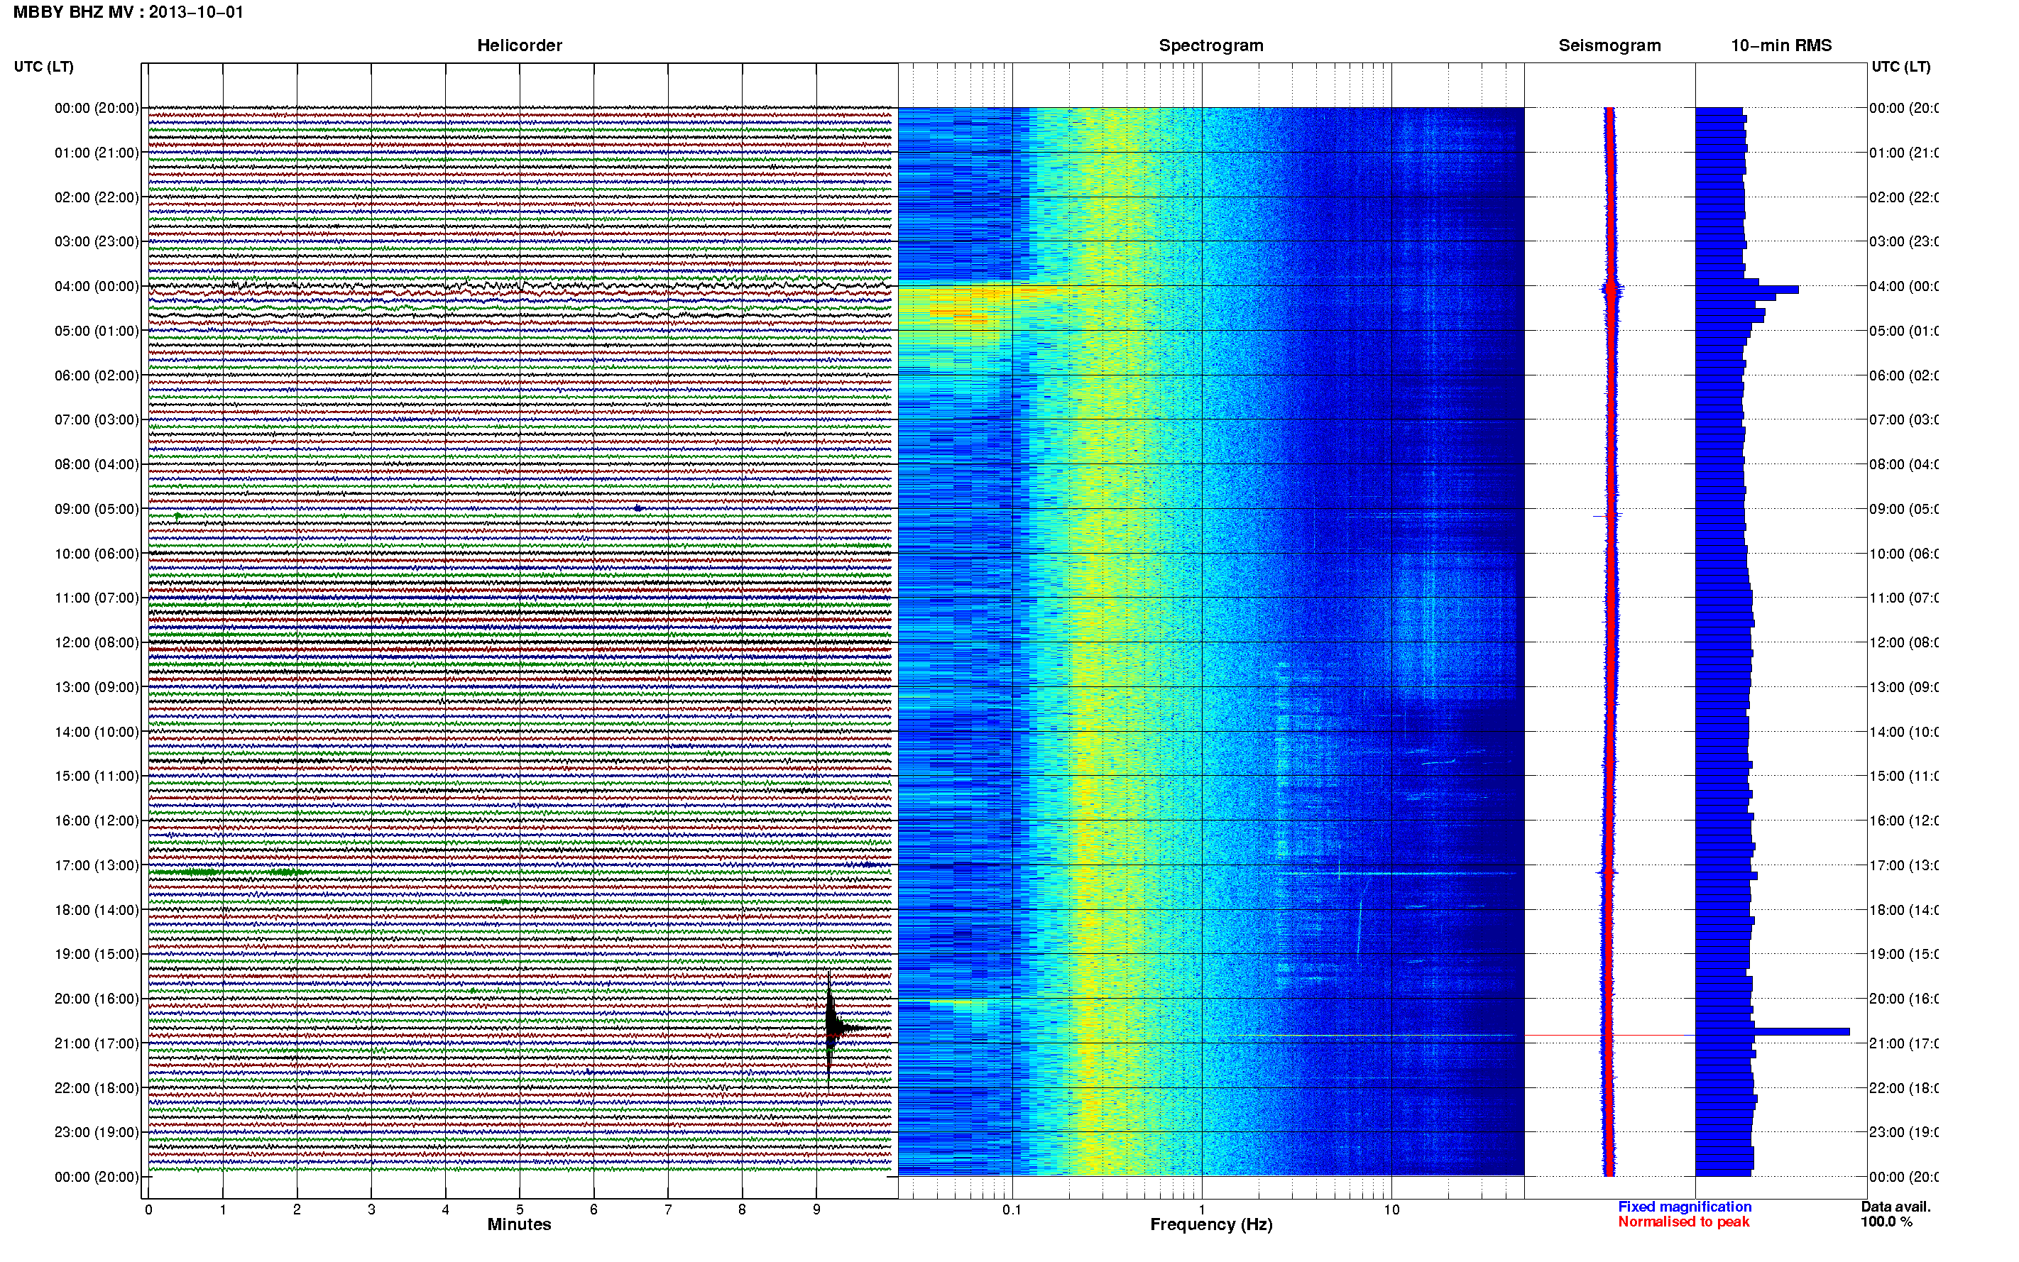Click right time label '16:00' on the right axis
This screenshot has height=1262, width=2019.
[1904, 821]
